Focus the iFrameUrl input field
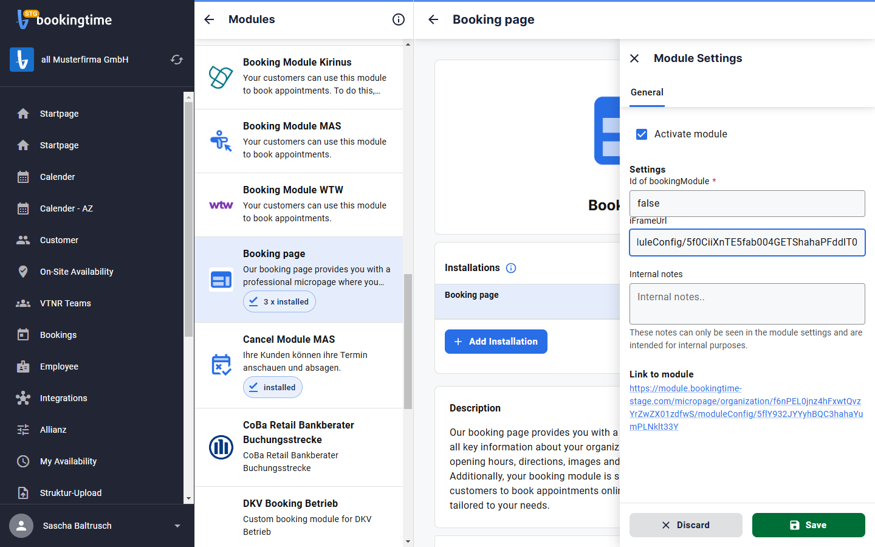Image resolution: width=875 pixels, height=547 pixels. point(747,243)
